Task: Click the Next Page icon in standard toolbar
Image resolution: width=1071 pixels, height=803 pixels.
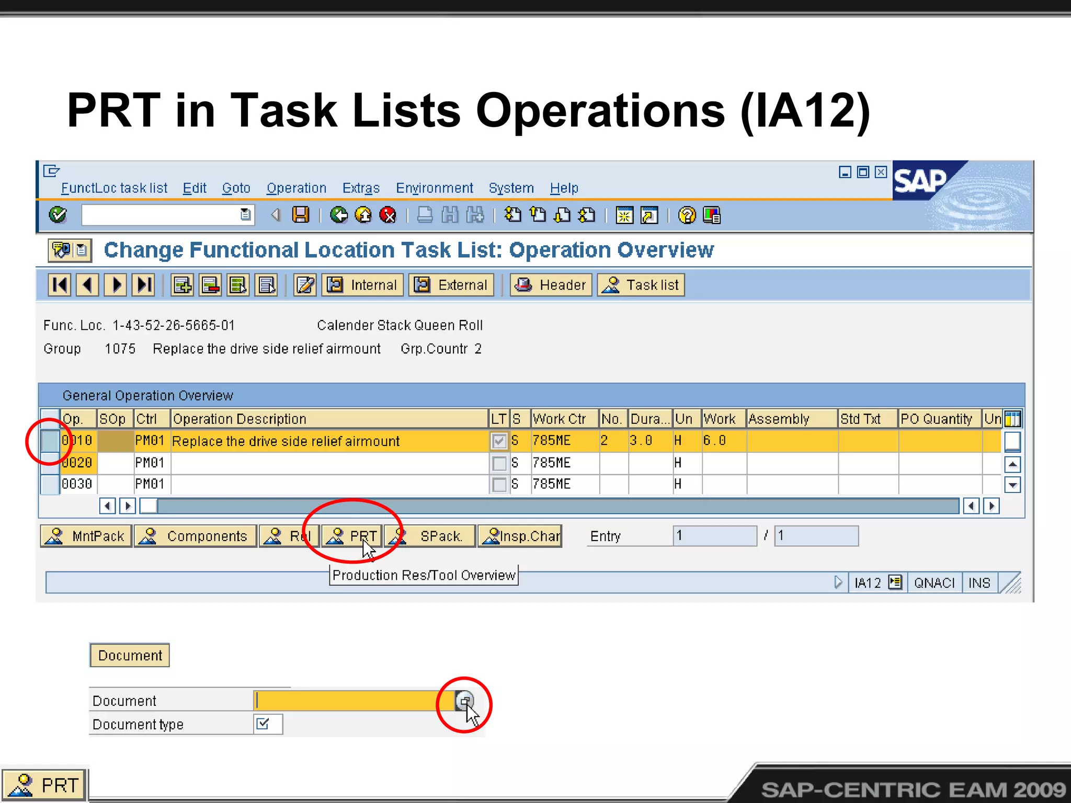Action: [562, 215]
